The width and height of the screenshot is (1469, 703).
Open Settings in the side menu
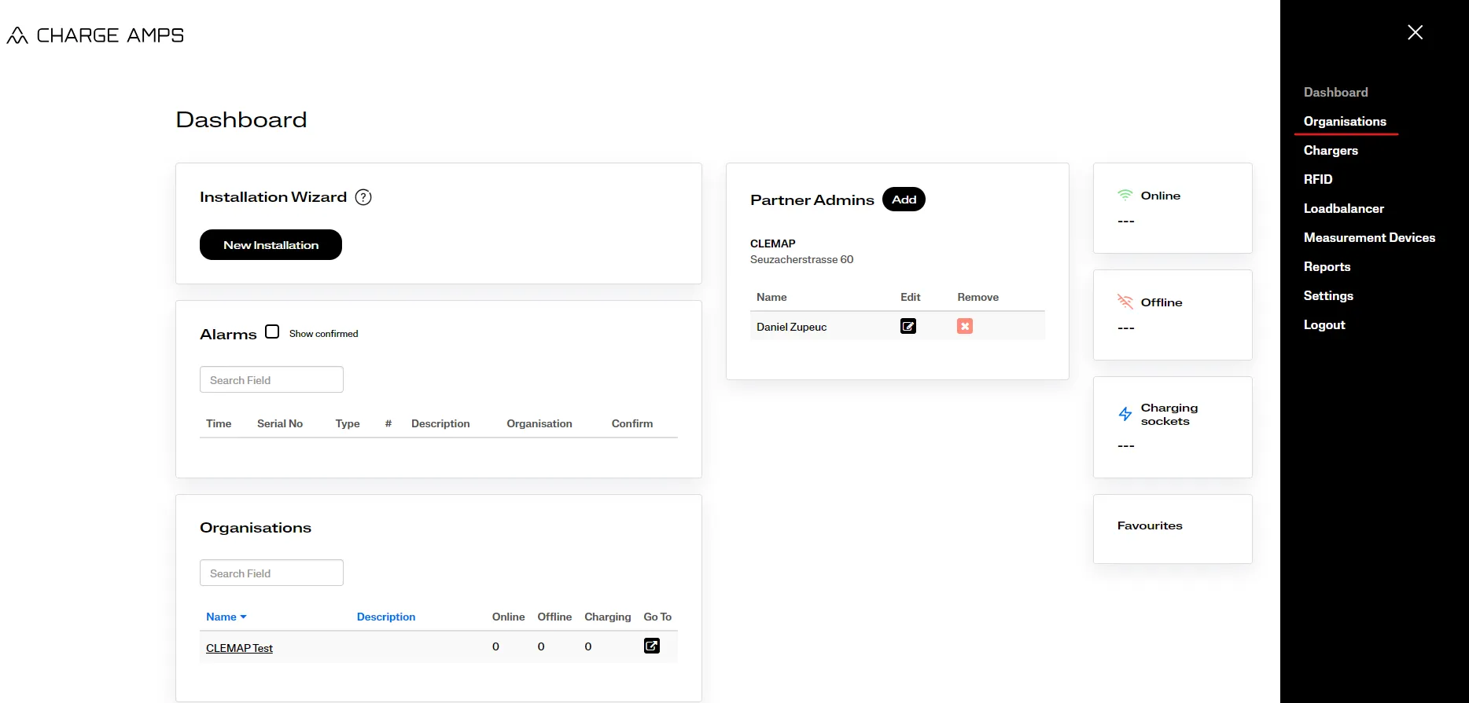point(1328,295)
